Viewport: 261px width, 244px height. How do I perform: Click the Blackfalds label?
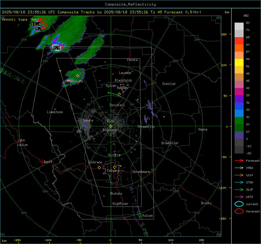(123, 80)
